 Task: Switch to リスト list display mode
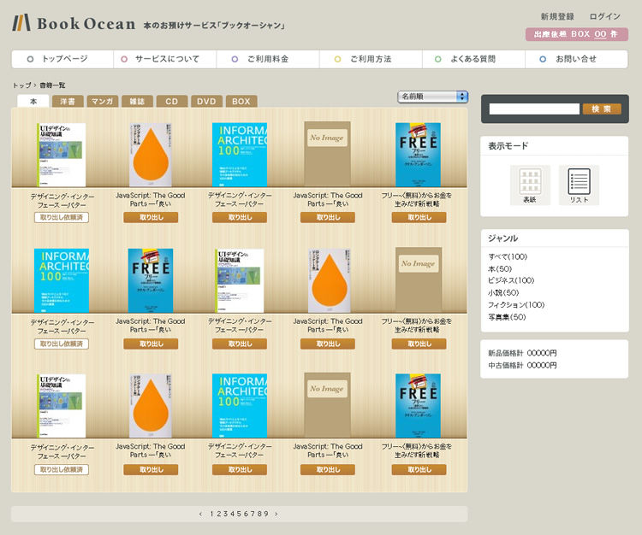click(x=579, y=185)
